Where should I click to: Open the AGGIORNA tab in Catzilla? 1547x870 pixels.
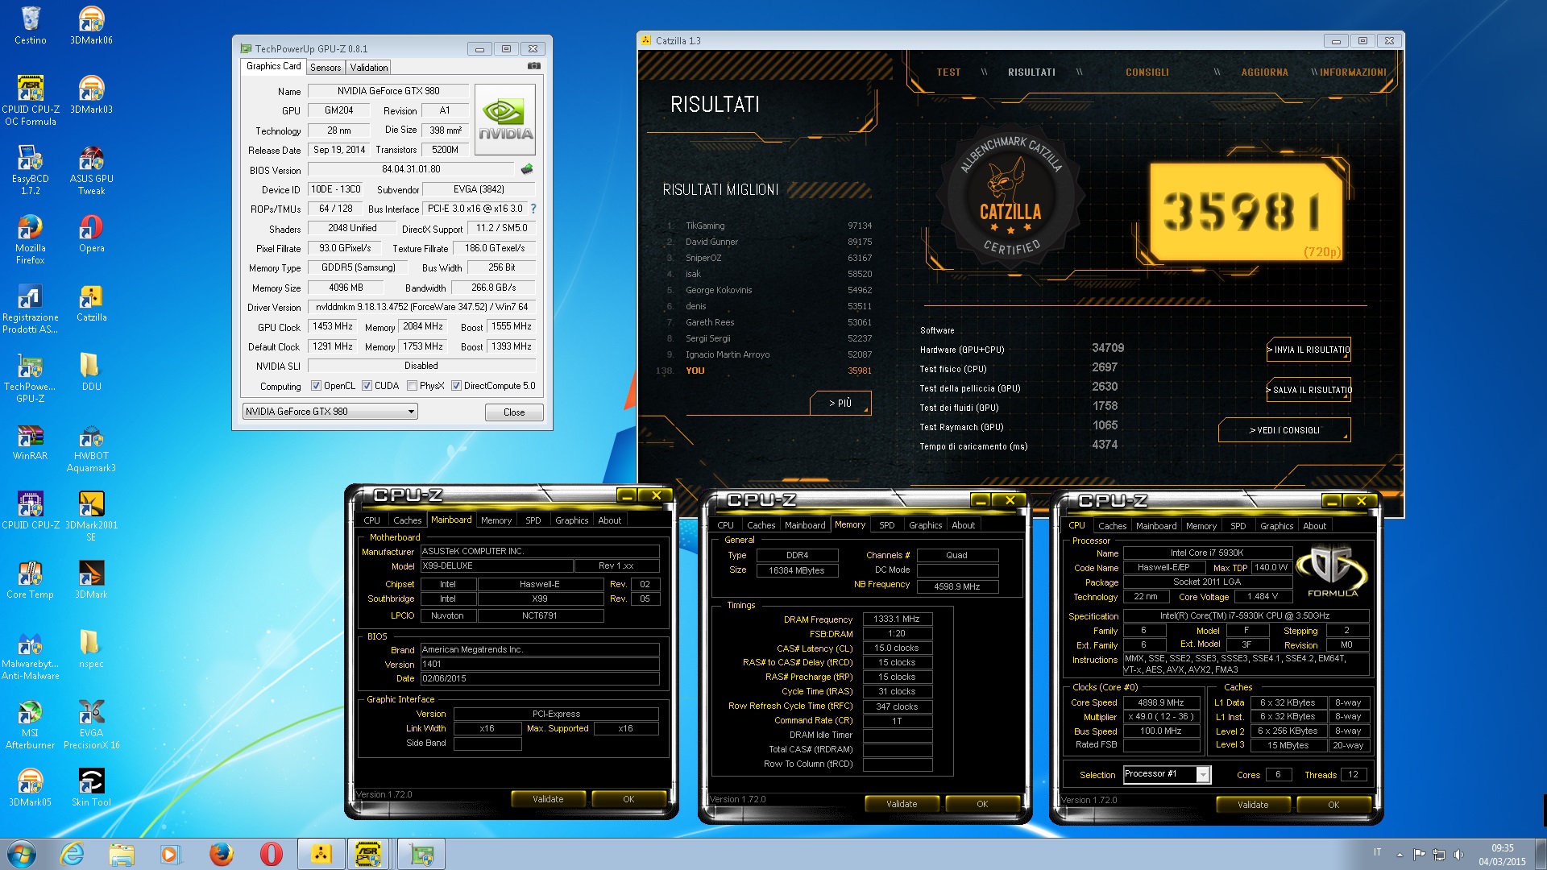[1264, 72]
